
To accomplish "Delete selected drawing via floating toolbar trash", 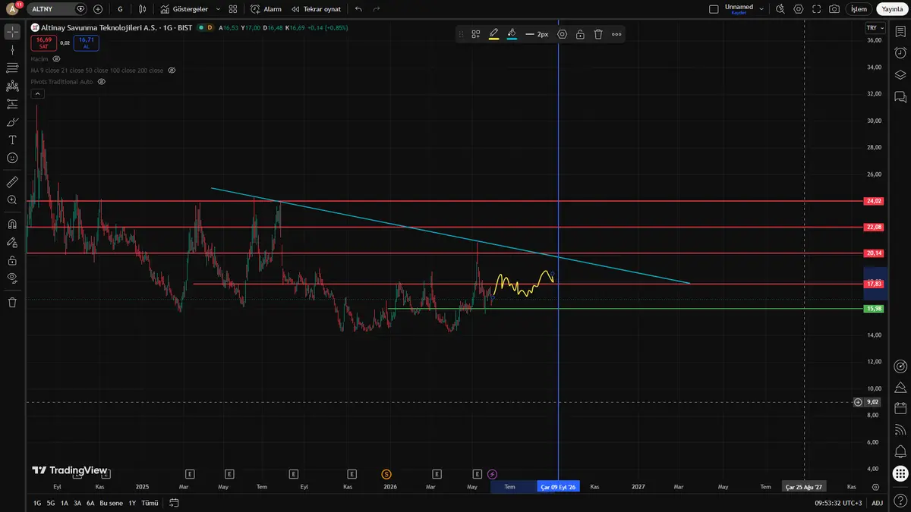I will (598, 34).
